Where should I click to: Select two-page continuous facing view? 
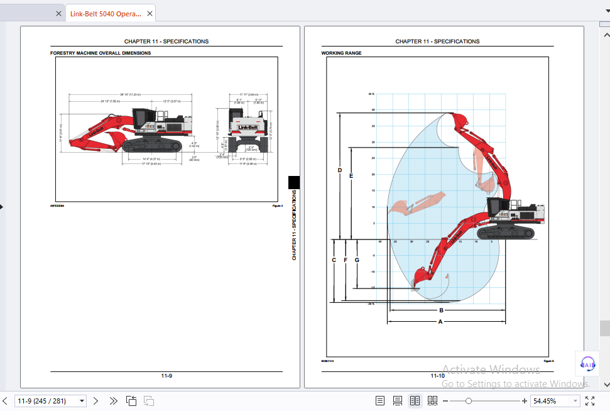point(432,400)
